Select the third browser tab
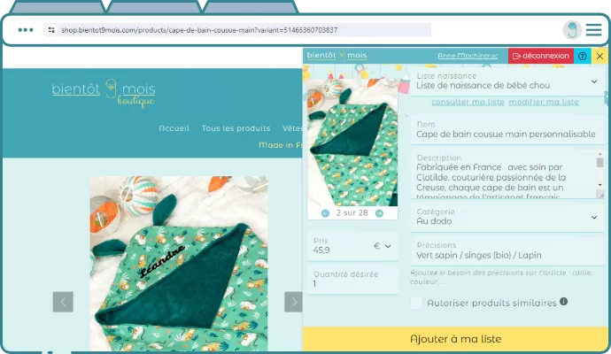611x354 pixels. [251, 7]
